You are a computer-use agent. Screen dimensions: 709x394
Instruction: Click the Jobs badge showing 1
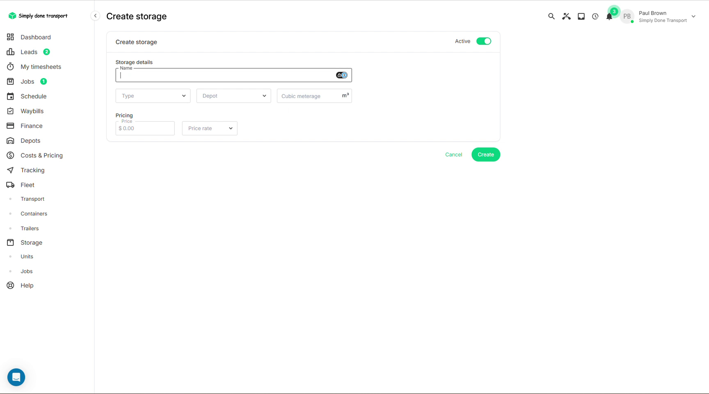(x=43, y=81)
